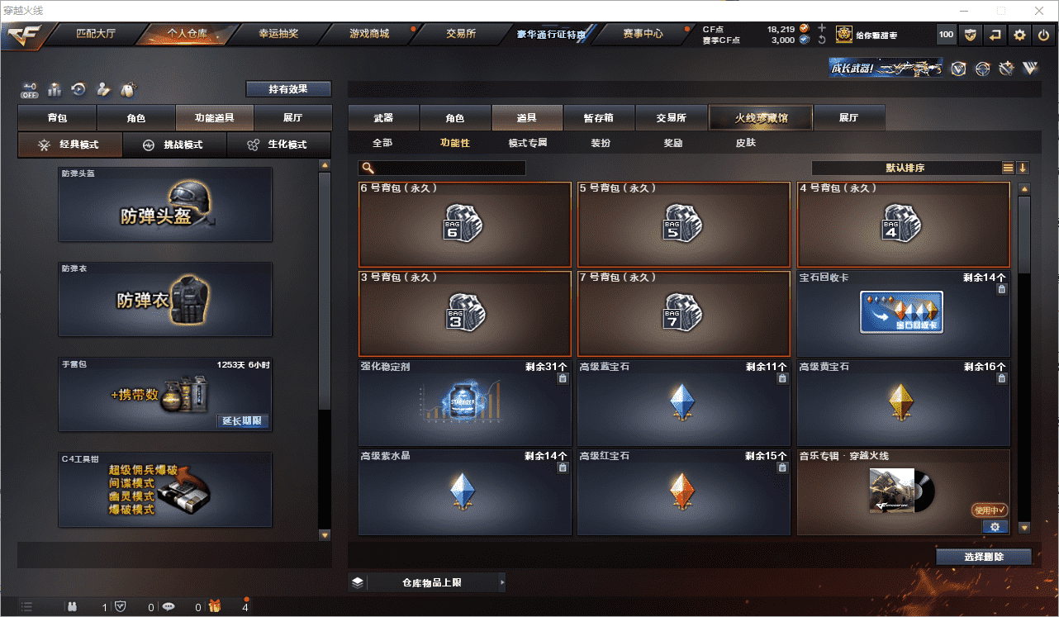The height and width of the screenshot is (617, 1059).
Task: Toggle sort direction arrow next to 默认排序
Action: (x=1023, y=168)
